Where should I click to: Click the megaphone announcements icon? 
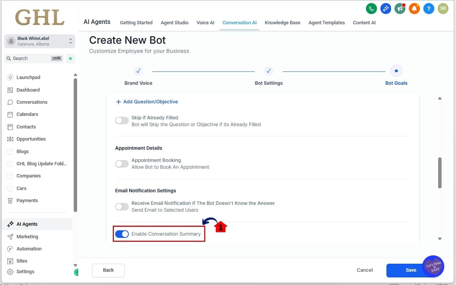(x=400, y=8)
